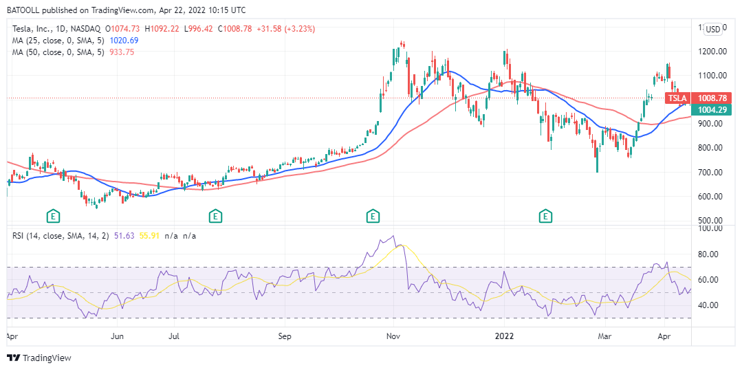
Task: Click the Apr label at start of time axis
Action: [13, 337]
